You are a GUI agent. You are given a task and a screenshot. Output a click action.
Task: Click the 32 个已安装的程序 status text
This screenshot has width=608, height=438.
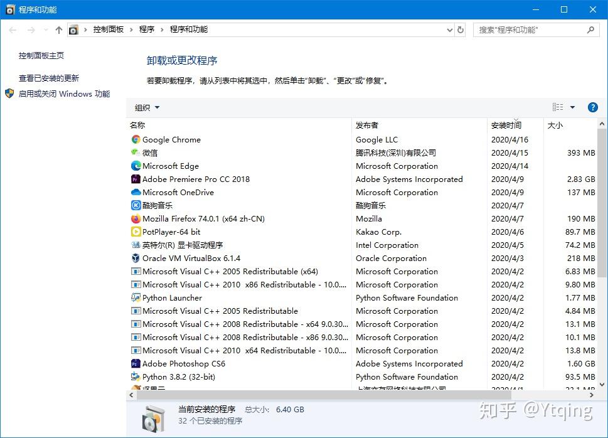tap(210, 421)
